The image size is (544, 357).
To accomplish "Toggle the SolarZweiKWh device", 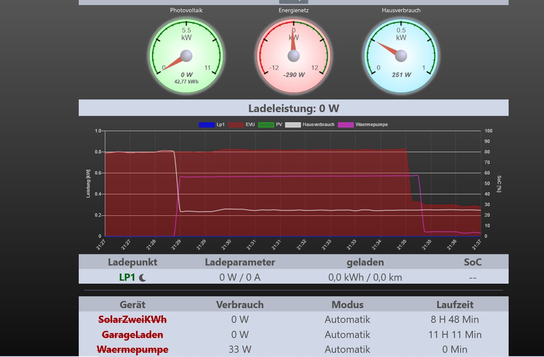I will click(132, 319).
